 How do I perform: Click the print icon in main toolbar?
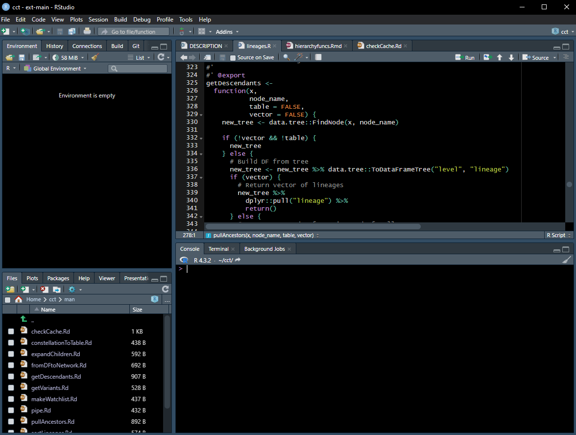coord(87,31)
